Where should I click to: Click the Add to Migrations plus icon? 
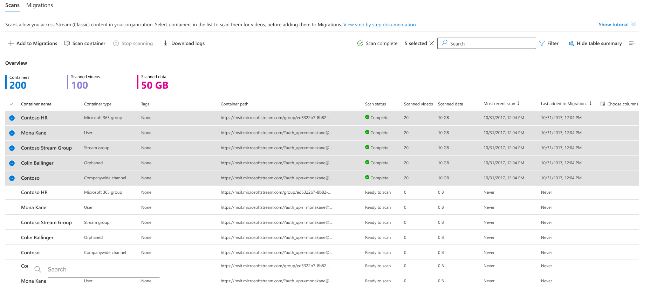11,43
